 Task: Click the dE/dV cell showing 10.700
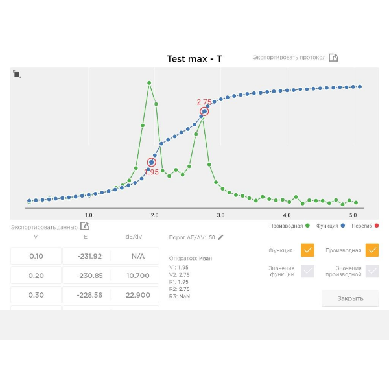pos(137,276)
